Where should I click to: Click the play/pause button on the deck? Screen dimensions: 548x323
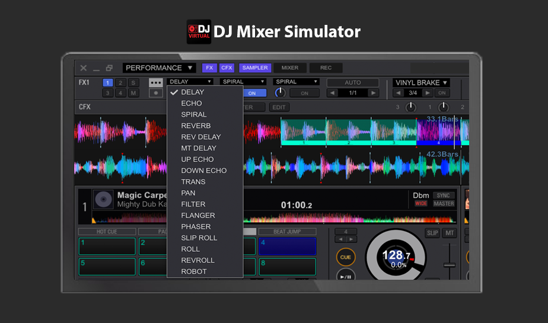click(346, 275)
